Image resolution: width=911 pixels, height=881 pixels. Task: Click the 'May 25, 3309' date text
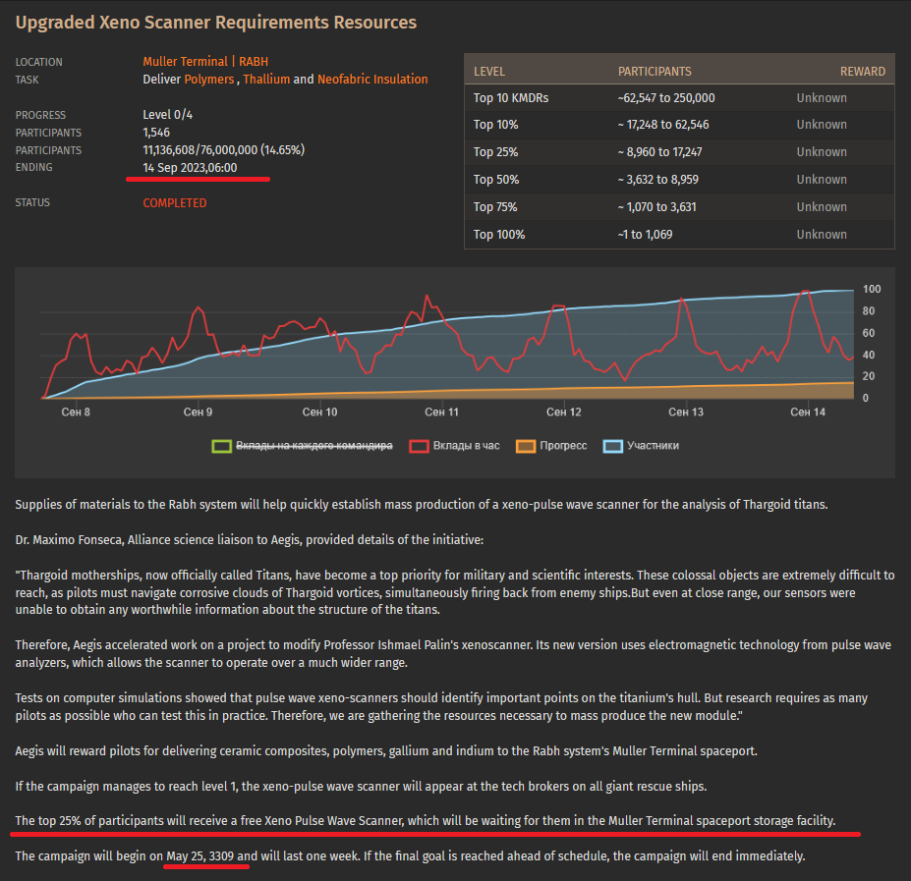point(199,856)
